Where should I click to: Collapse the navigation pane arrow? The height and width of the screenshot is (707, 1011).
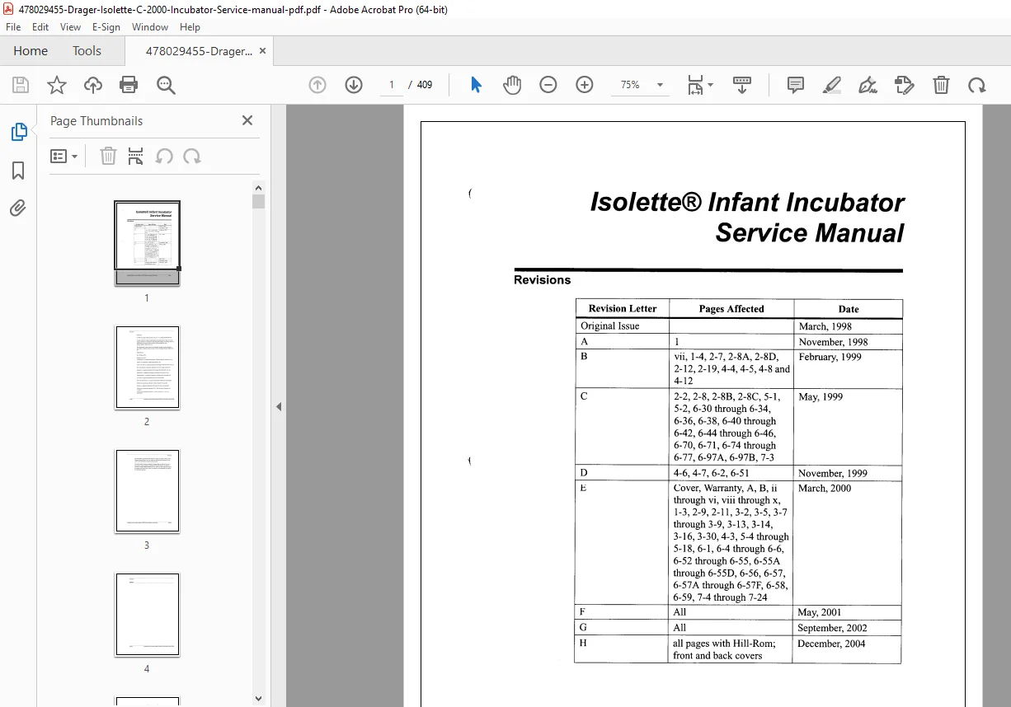coord(279,406)
